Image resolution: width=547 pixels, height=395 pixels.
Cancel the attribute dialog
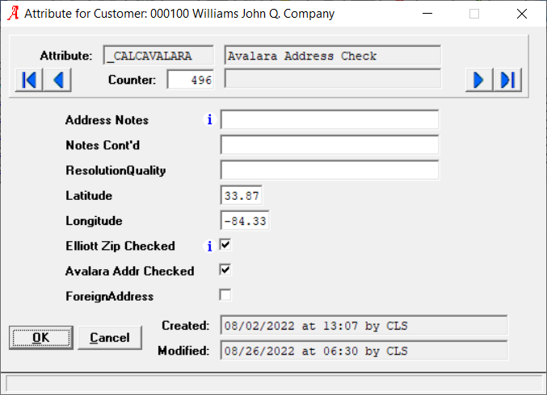[110, 338]
